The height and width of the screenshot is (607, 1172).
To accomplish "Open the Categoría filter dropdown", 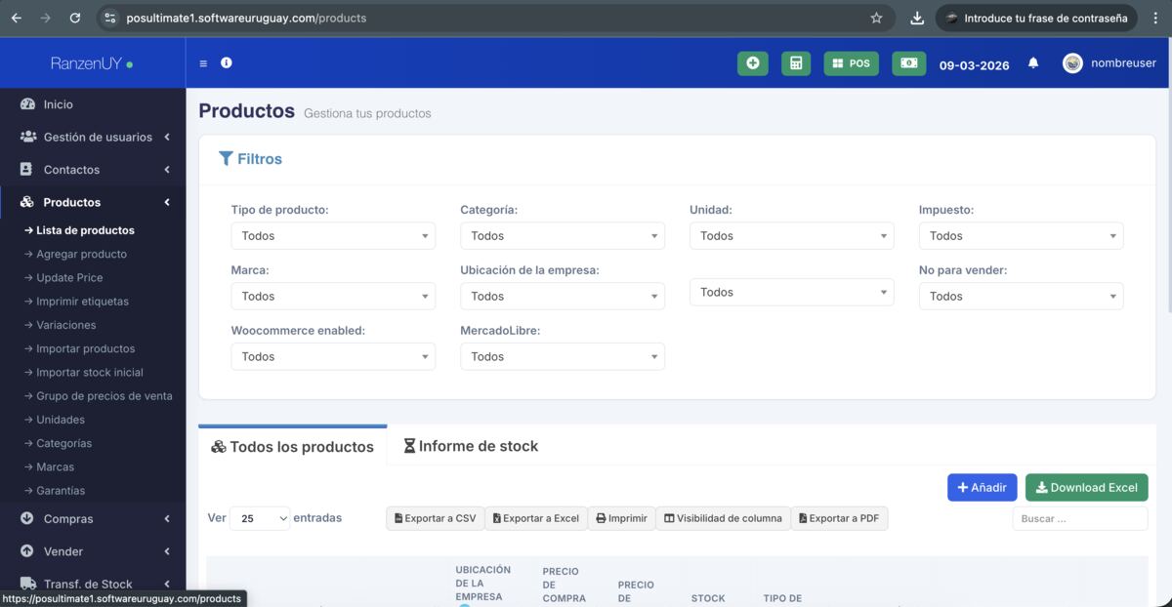I will point(562,235).
